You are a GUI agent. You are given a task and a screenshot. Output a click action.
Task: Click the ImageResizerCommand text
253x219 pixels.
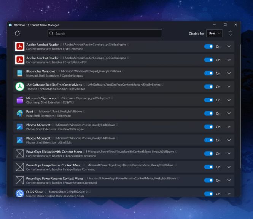click(x=80, y=169)
